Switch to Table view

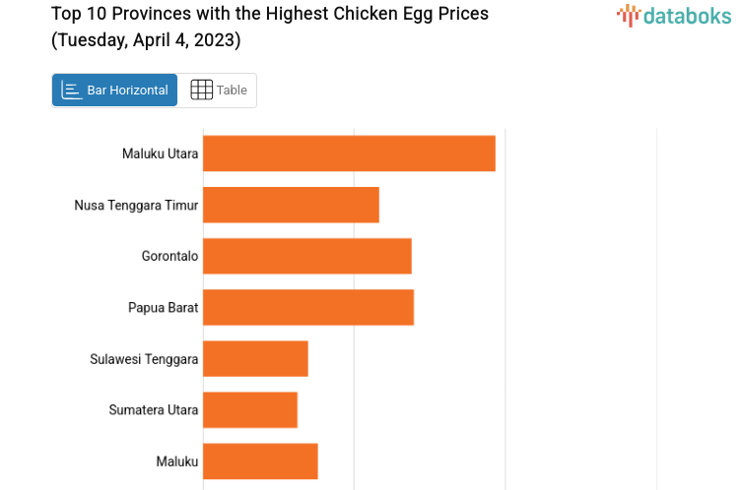[x=218, y=91]
